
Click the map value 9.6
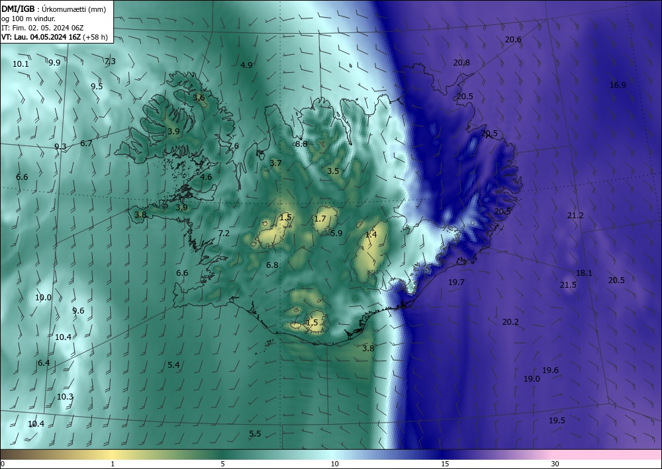point(78,311)
